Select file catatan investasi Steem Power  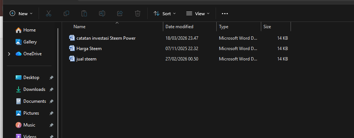[106, 38]
